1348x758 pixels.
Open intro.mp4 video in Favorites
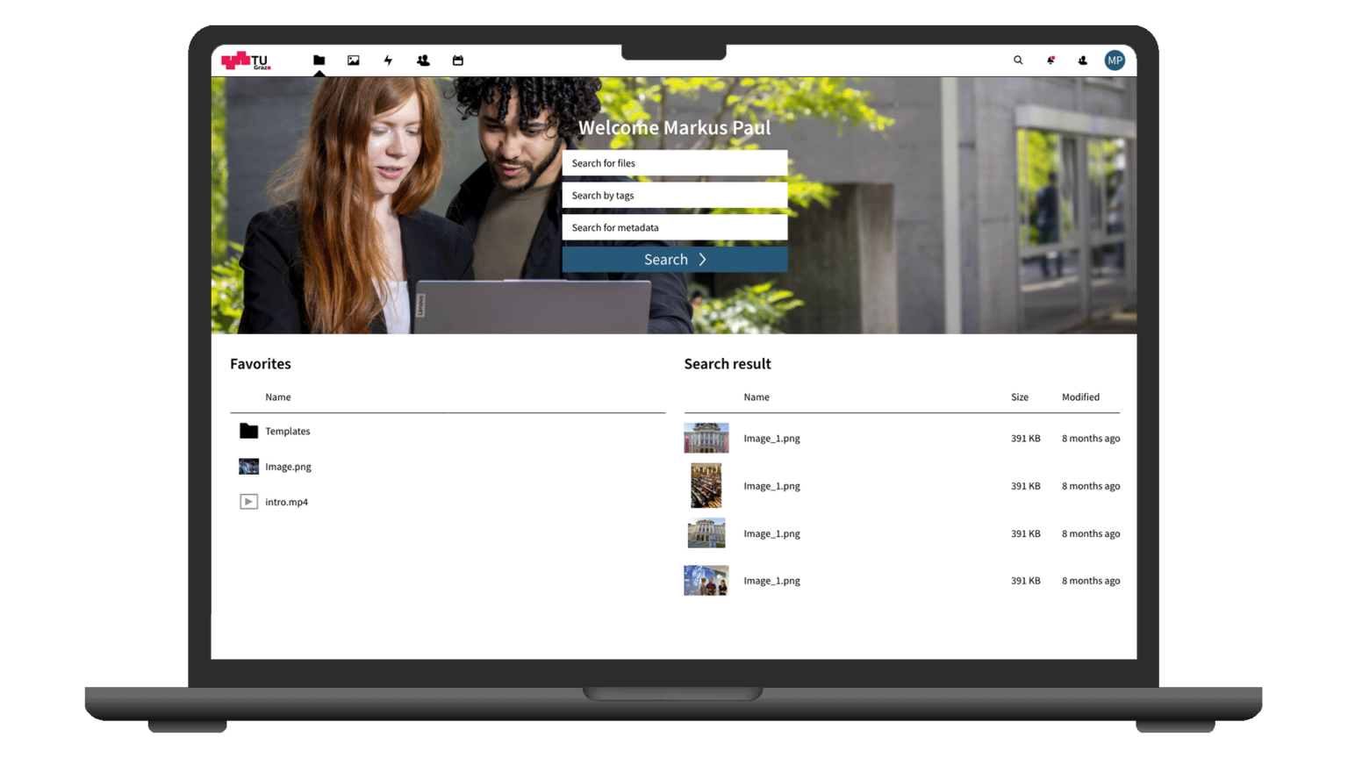pos(286,502)
